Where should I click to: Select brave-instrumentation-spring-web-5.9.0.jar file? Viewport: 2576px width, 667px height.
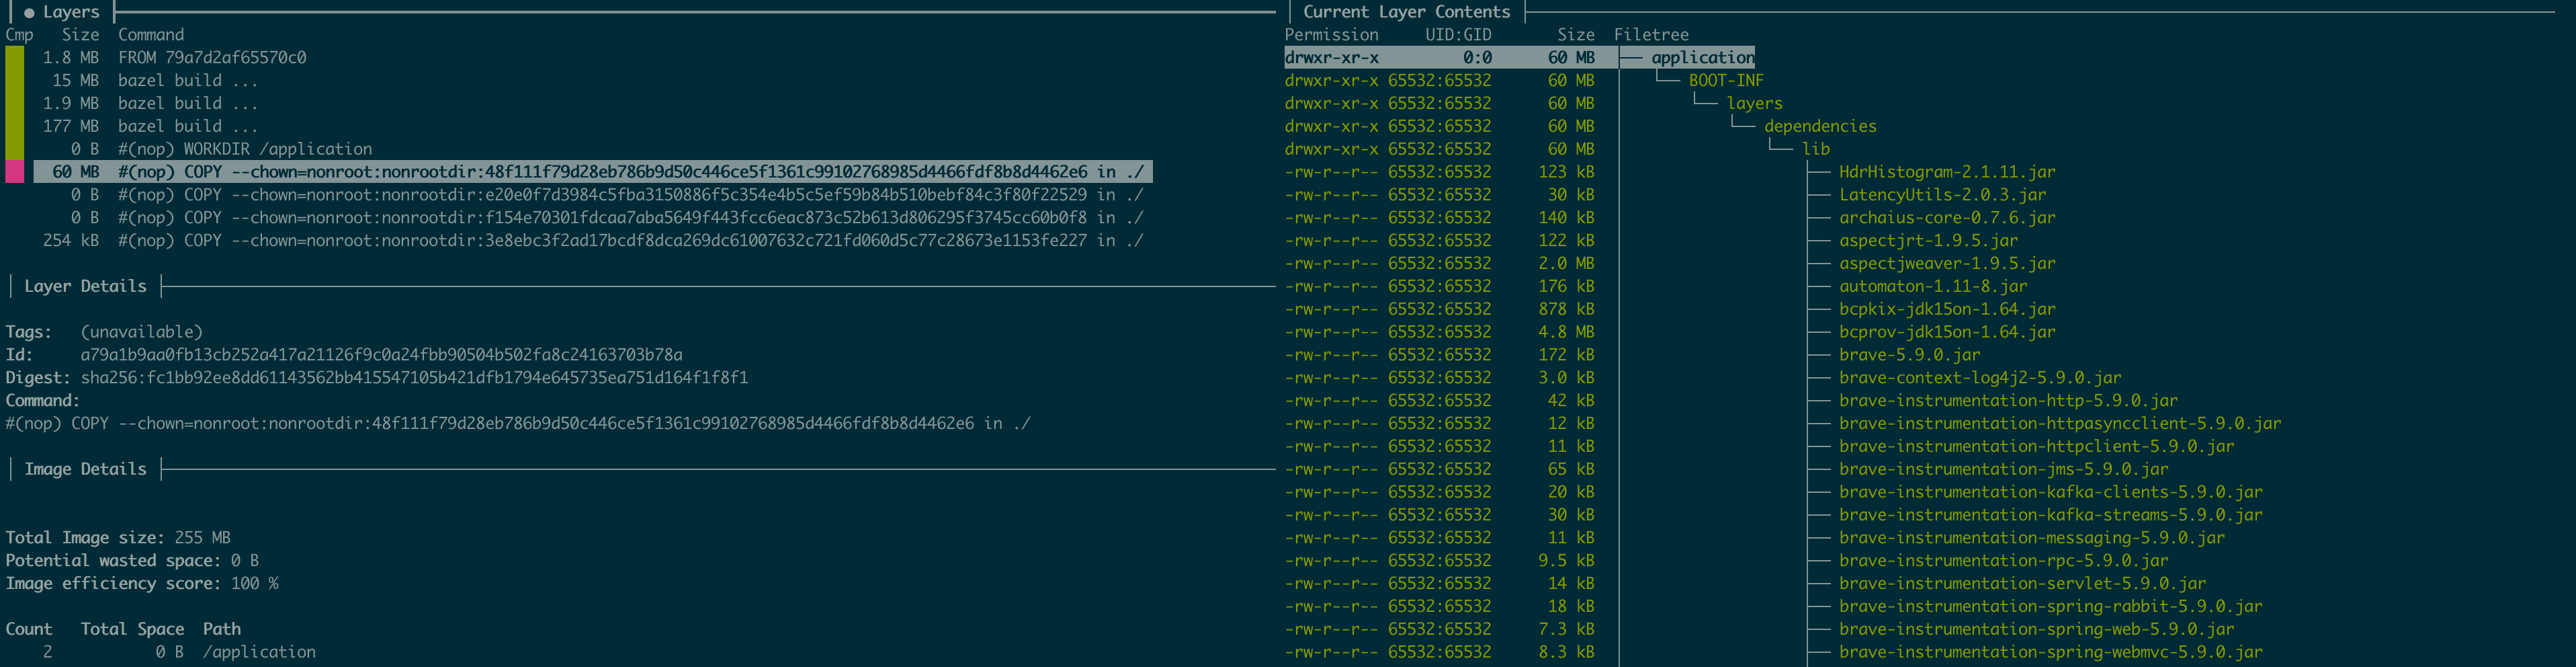2036,630
